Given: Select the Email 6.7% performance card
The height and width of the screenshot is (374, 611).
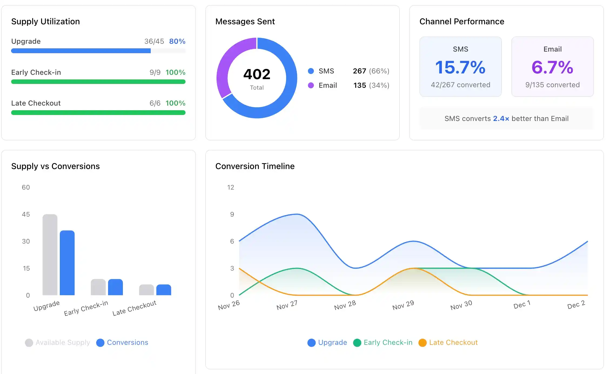Looking at the screenshot, I should [552, 67].
